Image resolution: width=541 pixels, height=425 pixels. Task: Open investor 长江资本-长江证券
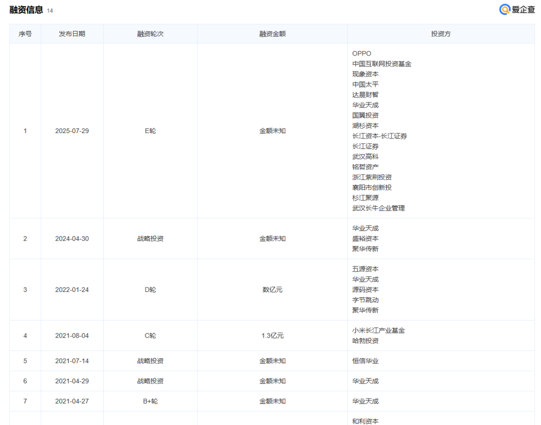pos(380,136)
